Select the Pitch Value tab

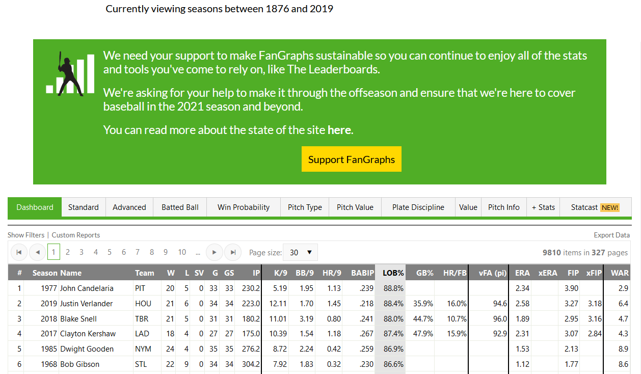(x=355, y=207)
